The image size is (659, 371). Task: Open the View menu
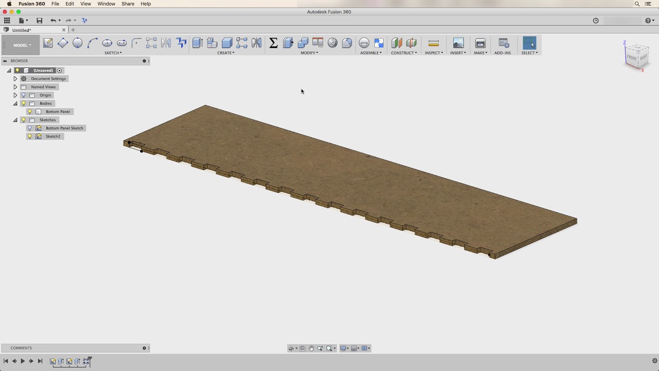click(x=85, y=4)
